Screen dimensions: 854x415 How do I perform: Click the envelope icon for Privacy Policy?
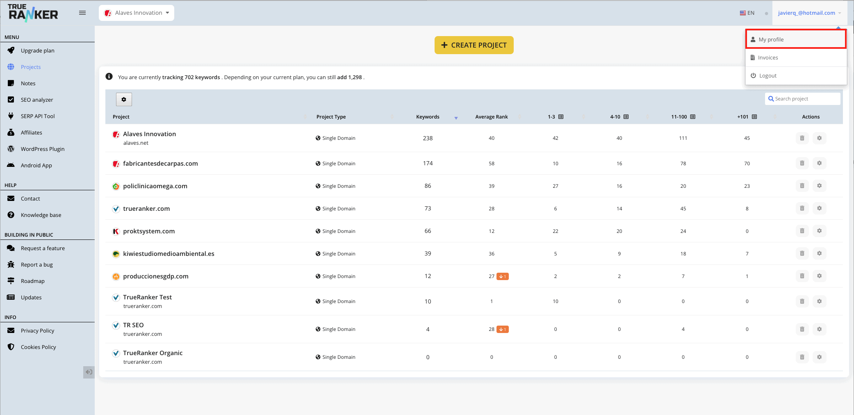pyautogui.click(x=11, y=331)
